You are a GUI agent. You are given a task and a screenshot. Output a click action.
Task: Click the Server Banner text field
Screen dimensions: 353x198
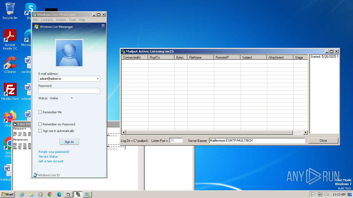257,141
